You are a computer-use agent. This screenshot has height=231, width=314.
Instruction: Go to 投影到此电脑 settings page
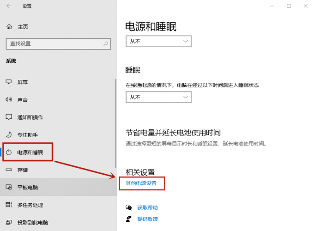pos(59,222)
